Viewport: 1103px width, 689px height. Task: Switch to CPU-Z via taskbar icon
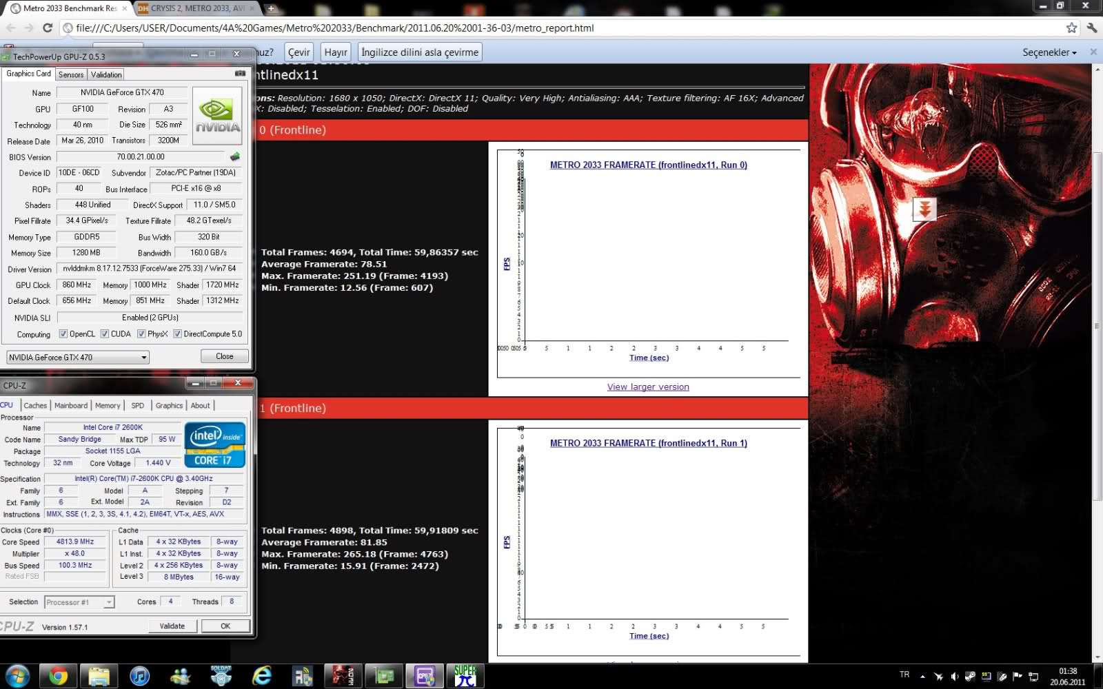[425, 676]
